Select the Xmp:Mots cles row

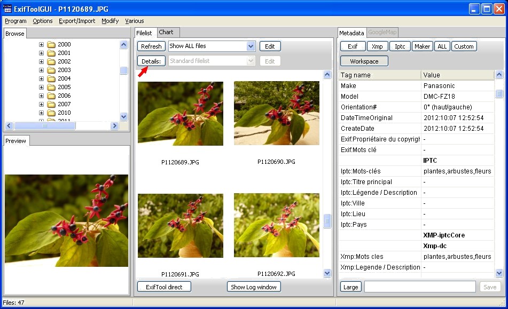pyautogui.click(x=416, y=257)
